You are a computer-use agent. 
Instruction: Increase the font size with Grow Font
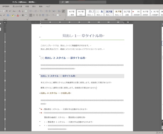[x=7, y=11]
